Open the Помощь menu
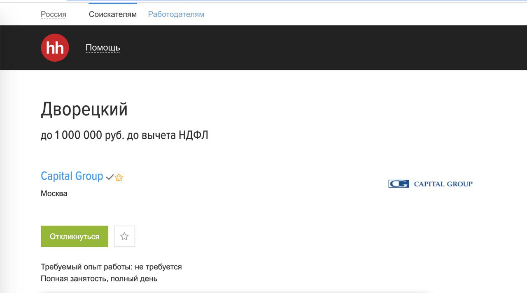527x293 pixels. click(x=103, y=48)
